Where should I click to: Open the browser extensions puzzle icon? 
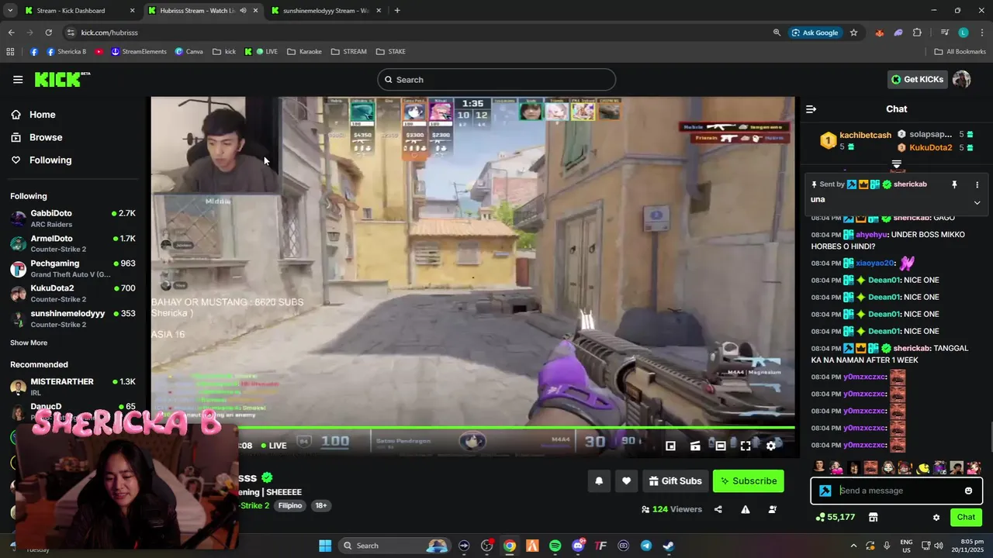tap(917, 33)
